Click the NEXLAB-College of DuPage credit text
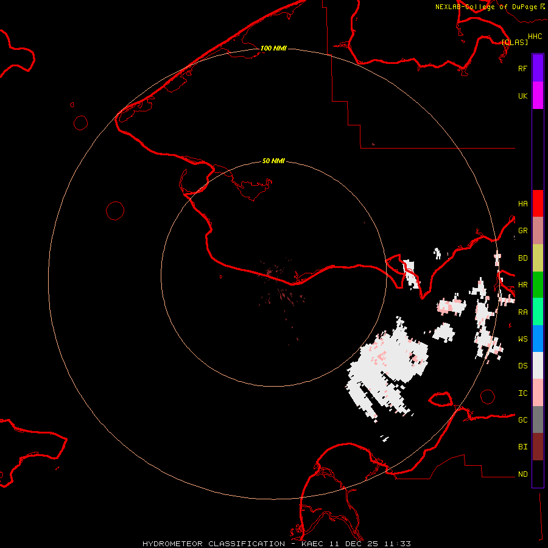The image size is (548, 548). (486, 7)
